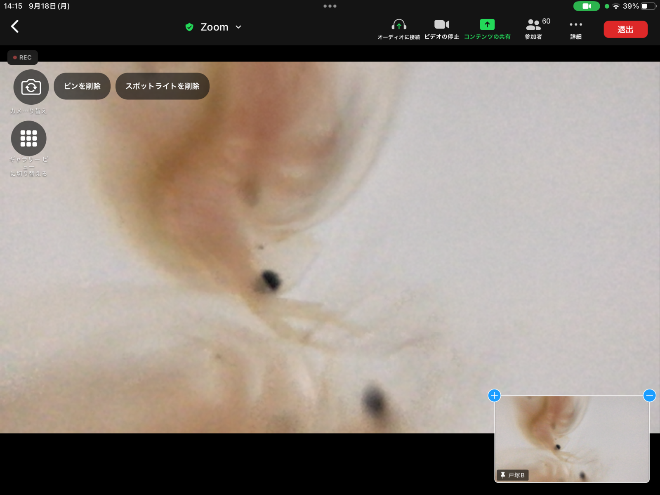This screenshot has height=495, width=660.
Task: Shrink self-view with blue minus button
Action: [x=649, y=396]
